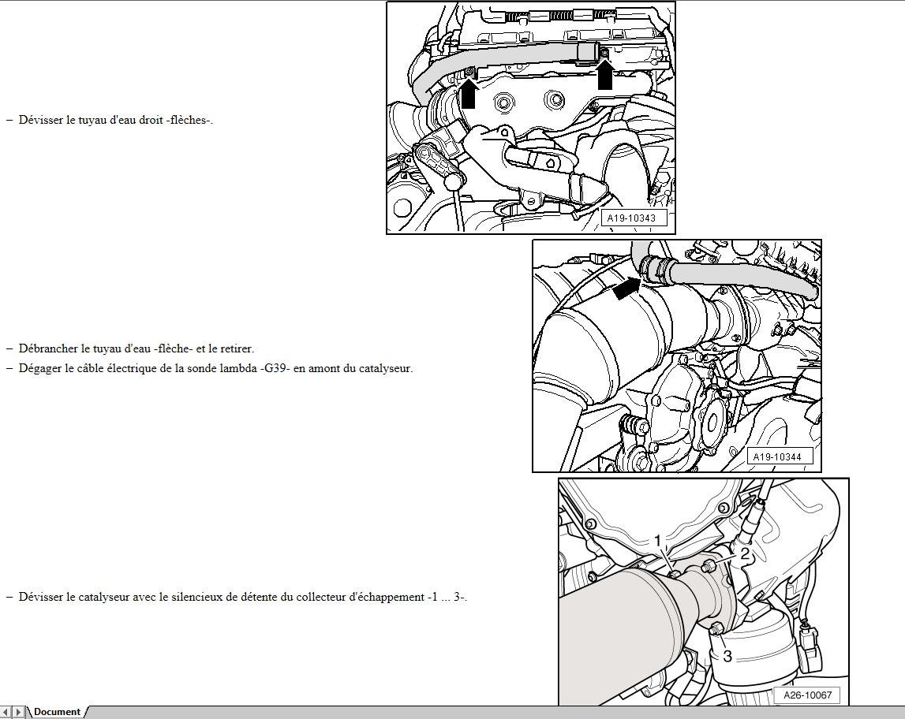
Task: Click the '-G39-' sensor reference in the text
Action: click(275, 368)
